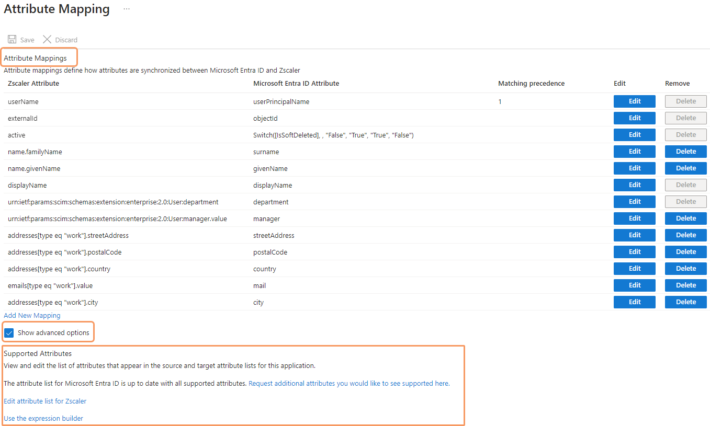710x426 pixels.
Task: Open Edit attribute list for Zscaler
Action: pos(45,401)
